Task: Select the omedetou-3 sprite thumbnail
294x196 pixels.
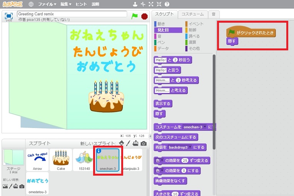Action: click(x=37, y=183)
